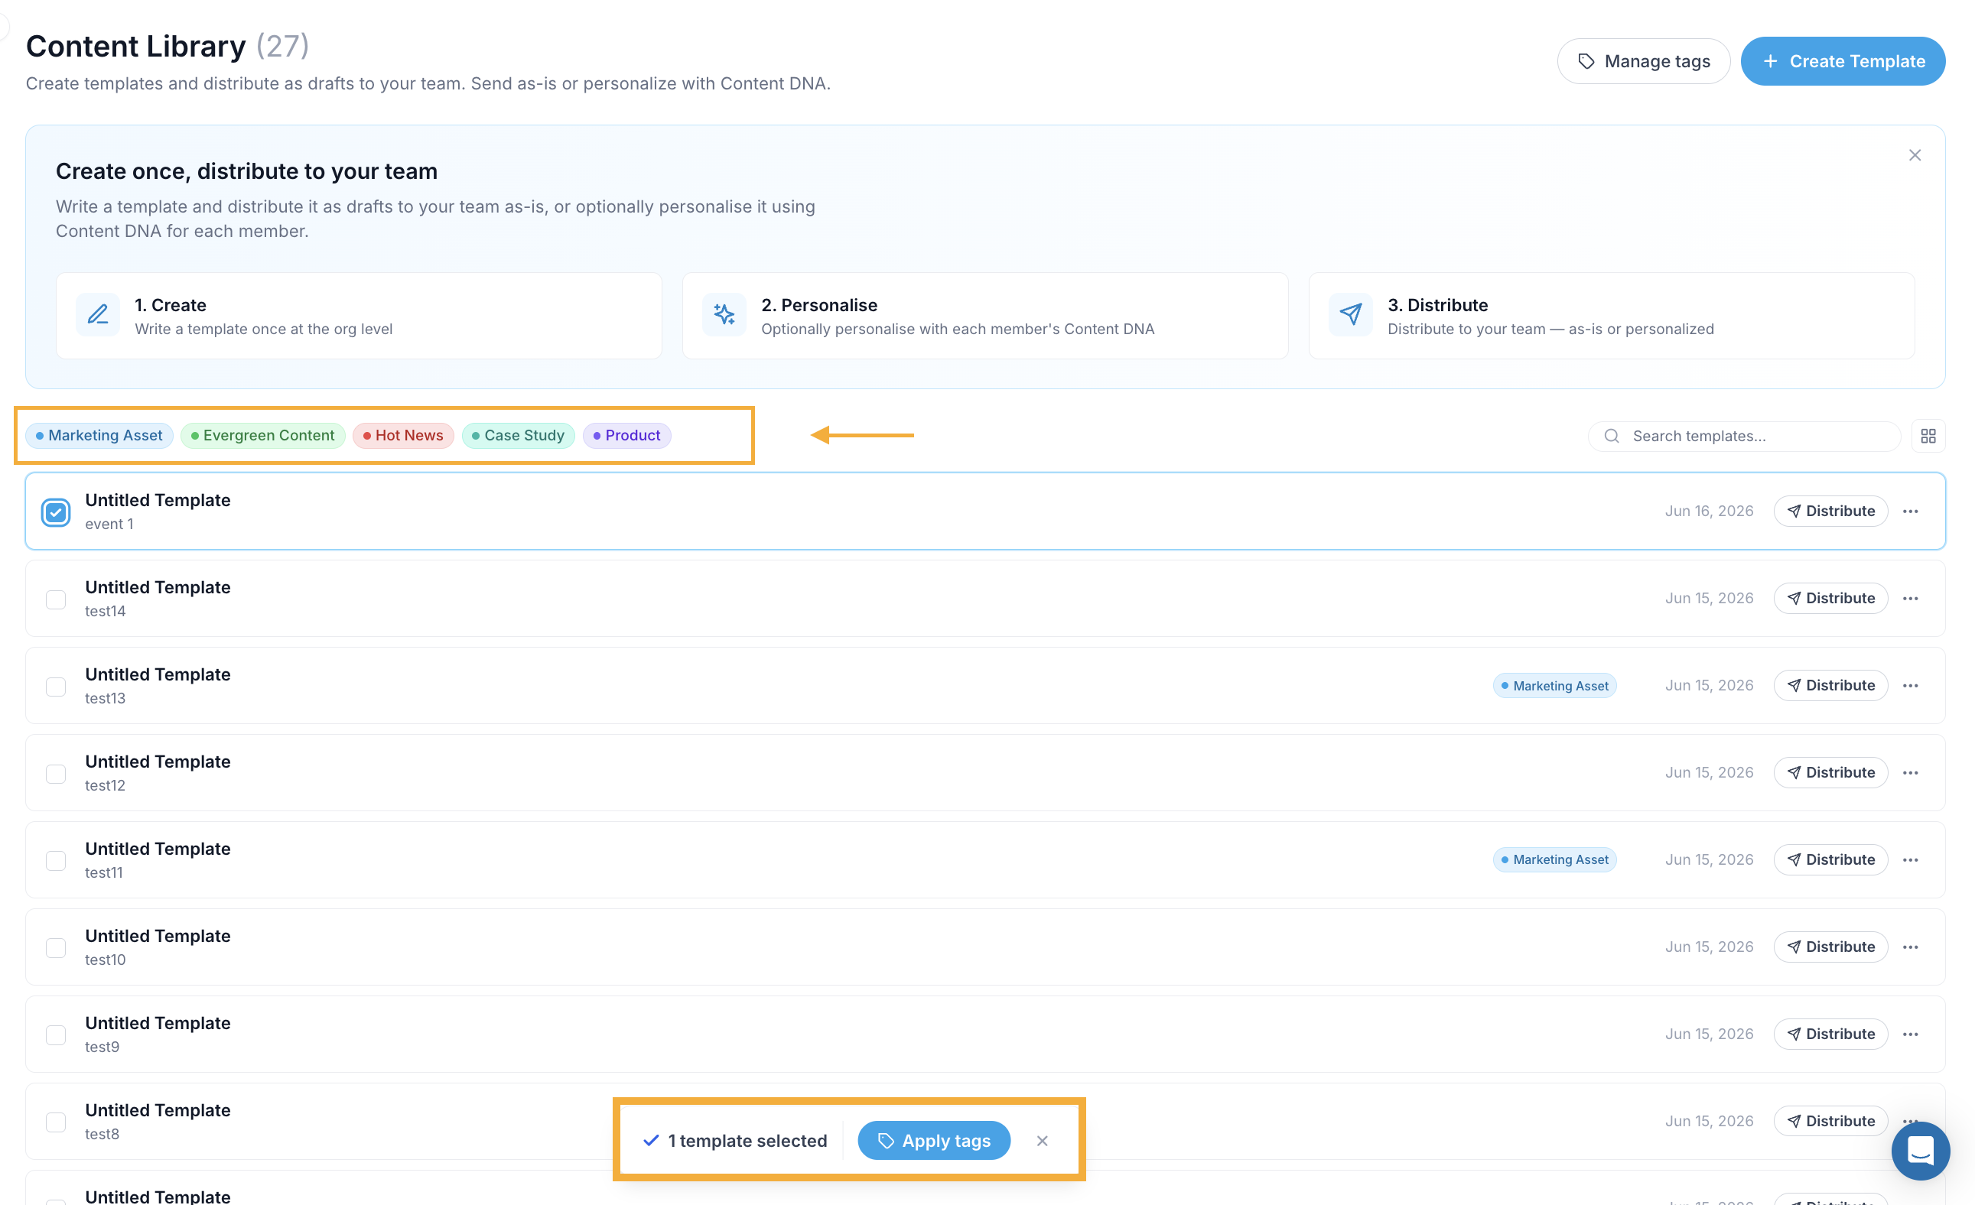Image resolution: width=1975 pixels, height=1205 pixels.
Task: Select the test12 template checkbox
Action: (x=56, y=774)
